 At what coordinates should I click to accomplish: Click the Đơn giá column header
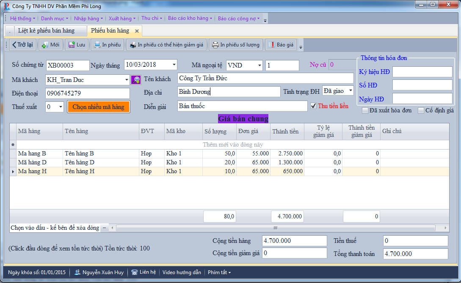tap(254, 131)
